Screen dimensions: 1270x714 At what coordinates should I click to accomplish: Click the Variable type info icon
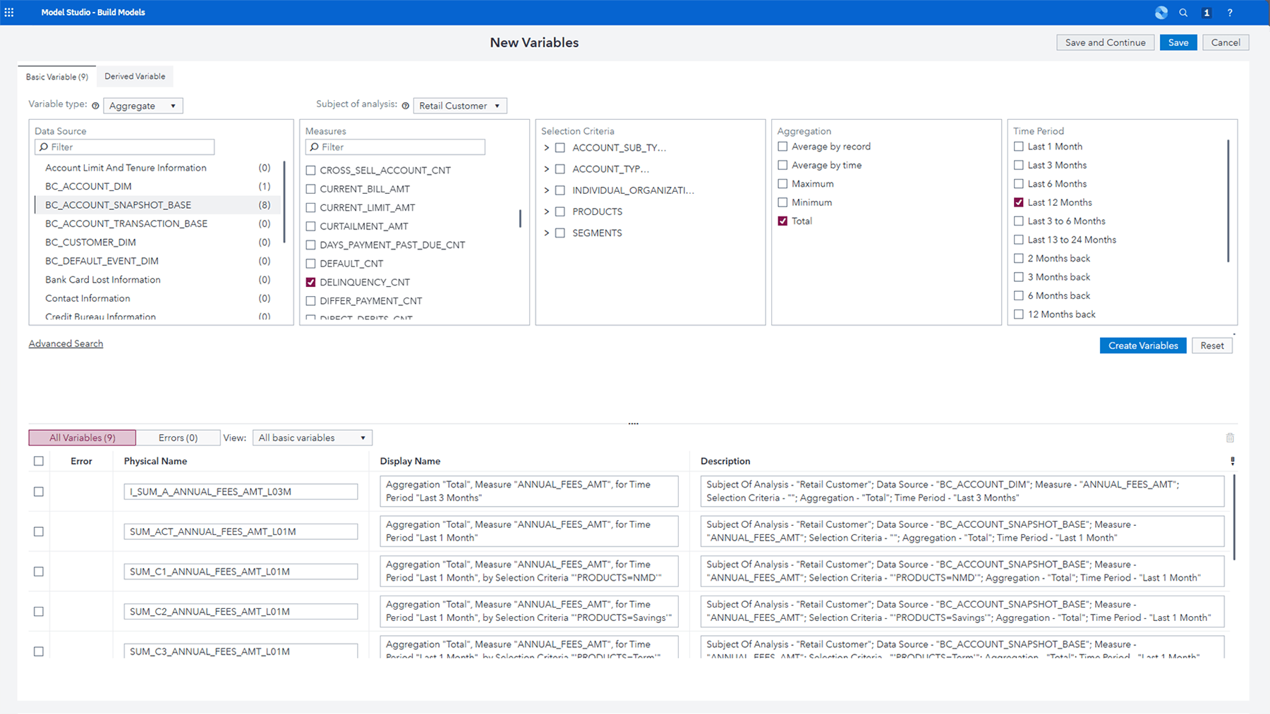96,104
